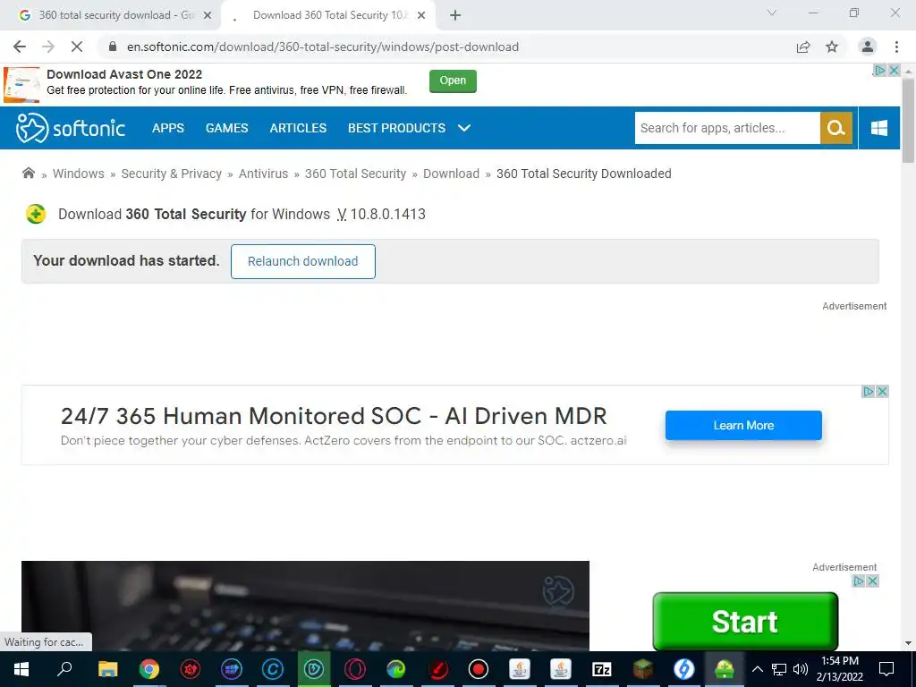916x687 pixels.
Task: Open the ARTICLES menu
Action: click(298, 128)
